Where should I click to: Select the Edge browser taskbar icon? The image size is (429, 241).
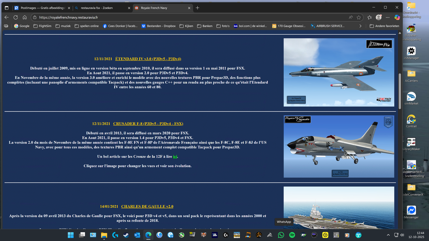[x=148, y=235]
